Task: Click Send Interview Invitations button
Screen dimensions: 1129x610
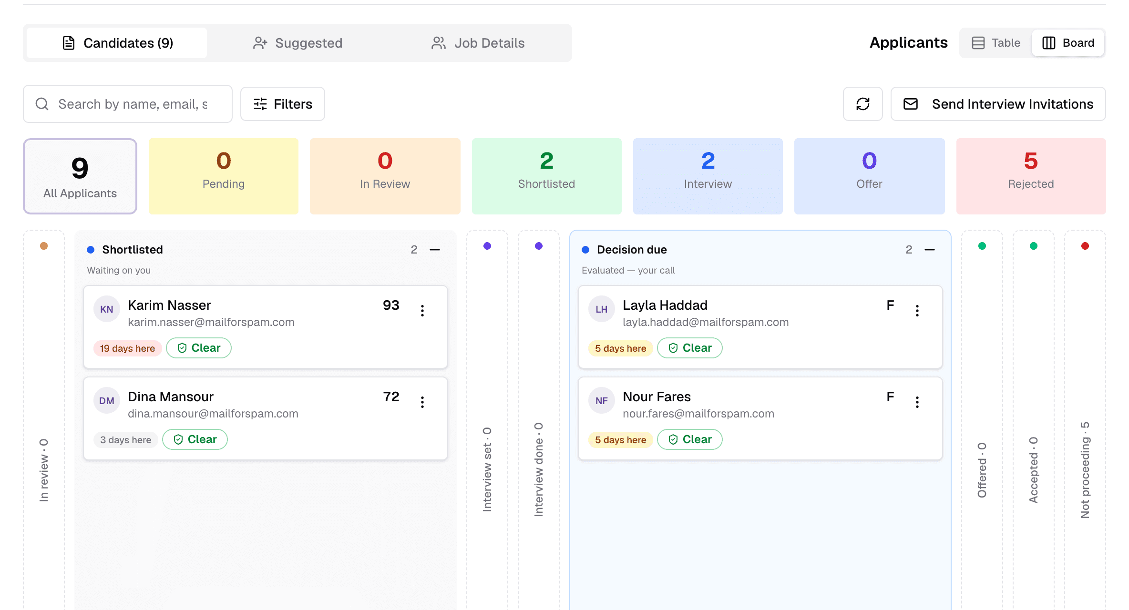Action: [x=998, y=104]
